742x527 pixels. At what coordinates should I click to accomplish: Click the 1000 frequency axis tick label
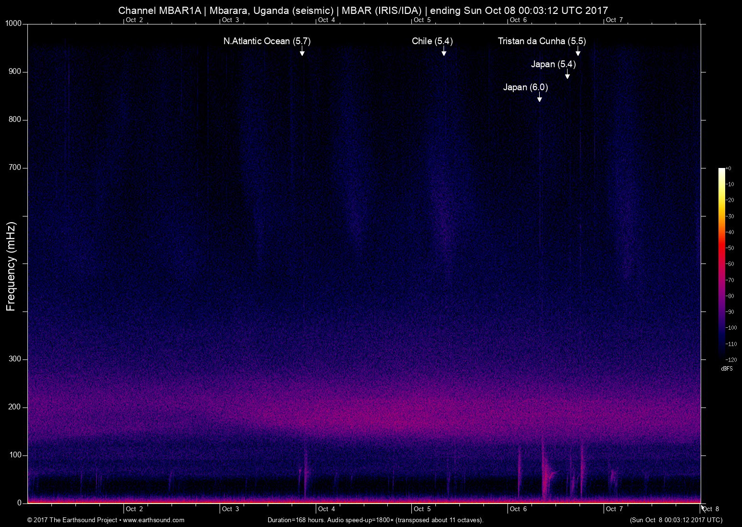tap(13, 24)
